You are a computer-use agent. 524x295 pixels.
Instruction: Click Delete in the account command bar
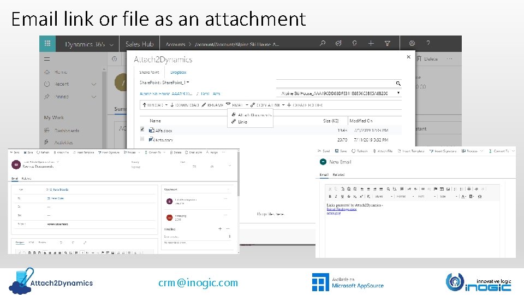tap(427, 59)
